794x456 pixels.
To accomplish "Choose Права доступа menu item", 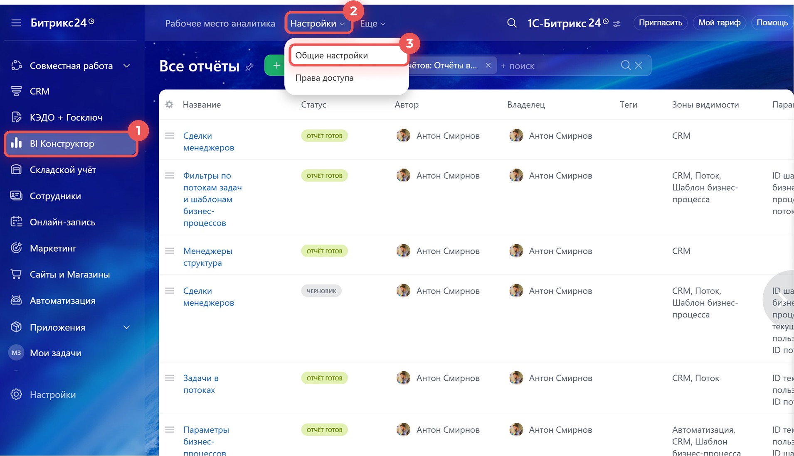I will pos(324,78).
